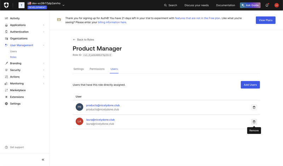Collapse the User Management section chevron
283x166 pixels.
(44, 45)
